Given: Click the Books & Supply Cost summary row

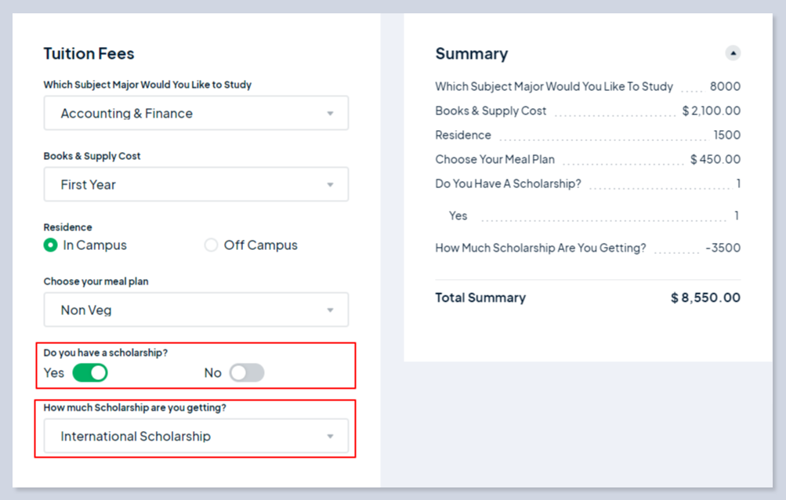Looking at the screenshot, I should point(491,111).
